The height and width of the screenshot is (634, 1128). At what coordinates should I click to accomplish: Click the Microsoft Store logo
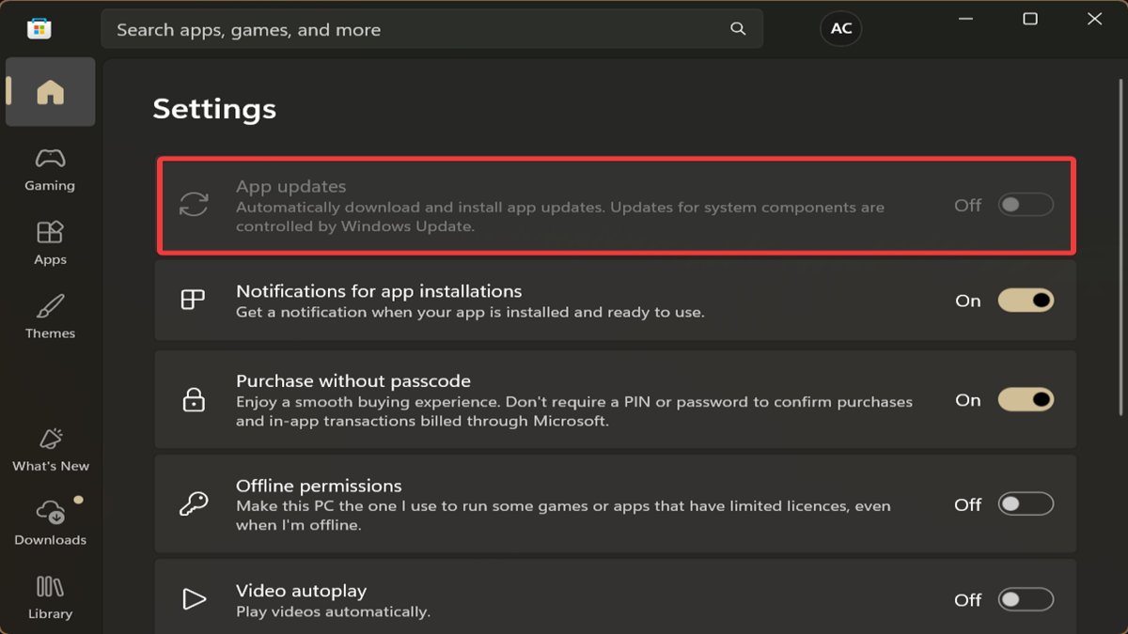[39, 28]
